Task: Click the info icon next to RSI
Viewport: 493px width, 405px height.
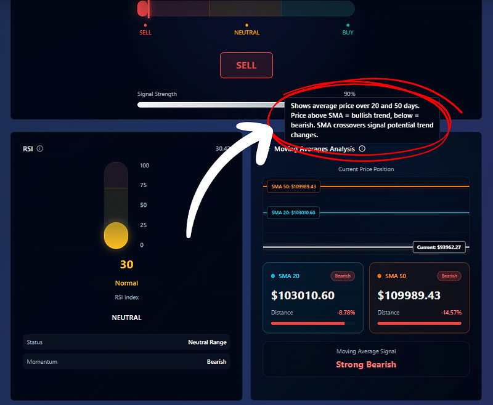Action: tap(40, 149)
